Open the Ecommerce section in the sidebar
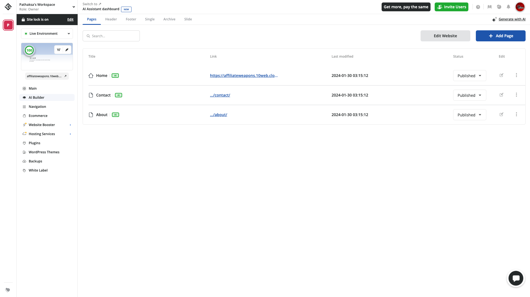Viewport: 530px width, 297px height. point(38,116)
